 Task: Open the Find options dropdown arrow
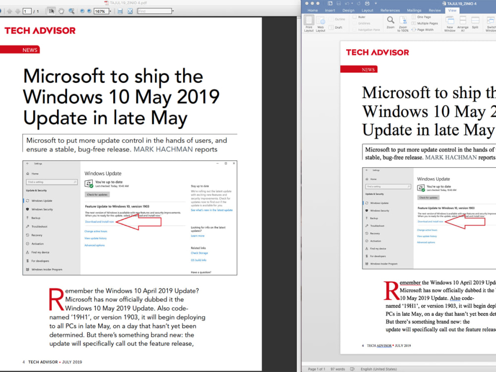(173, 11)
